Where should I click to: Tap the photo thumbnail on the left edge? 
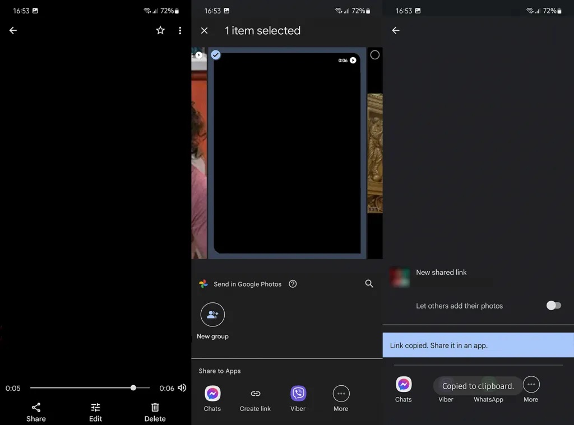pos(199,153)
